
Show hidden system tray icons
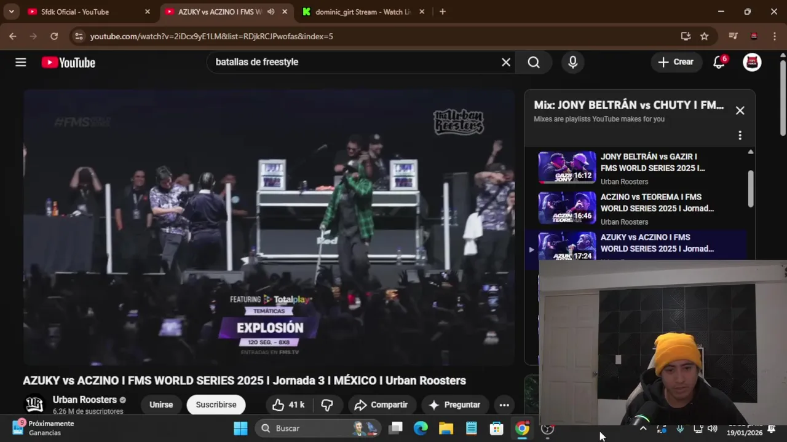pyautogui.click(x=643, y=428)
